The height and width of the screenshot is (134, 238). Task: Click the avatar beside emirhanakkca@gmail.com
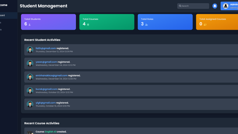click(30, 77)
